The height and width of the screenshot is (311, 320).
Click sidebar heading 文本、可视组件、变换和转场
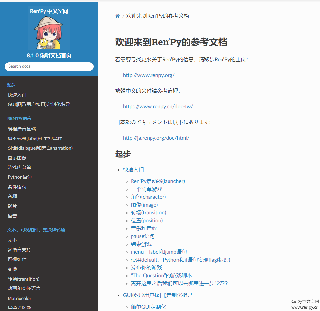click(x=36, y=230)
